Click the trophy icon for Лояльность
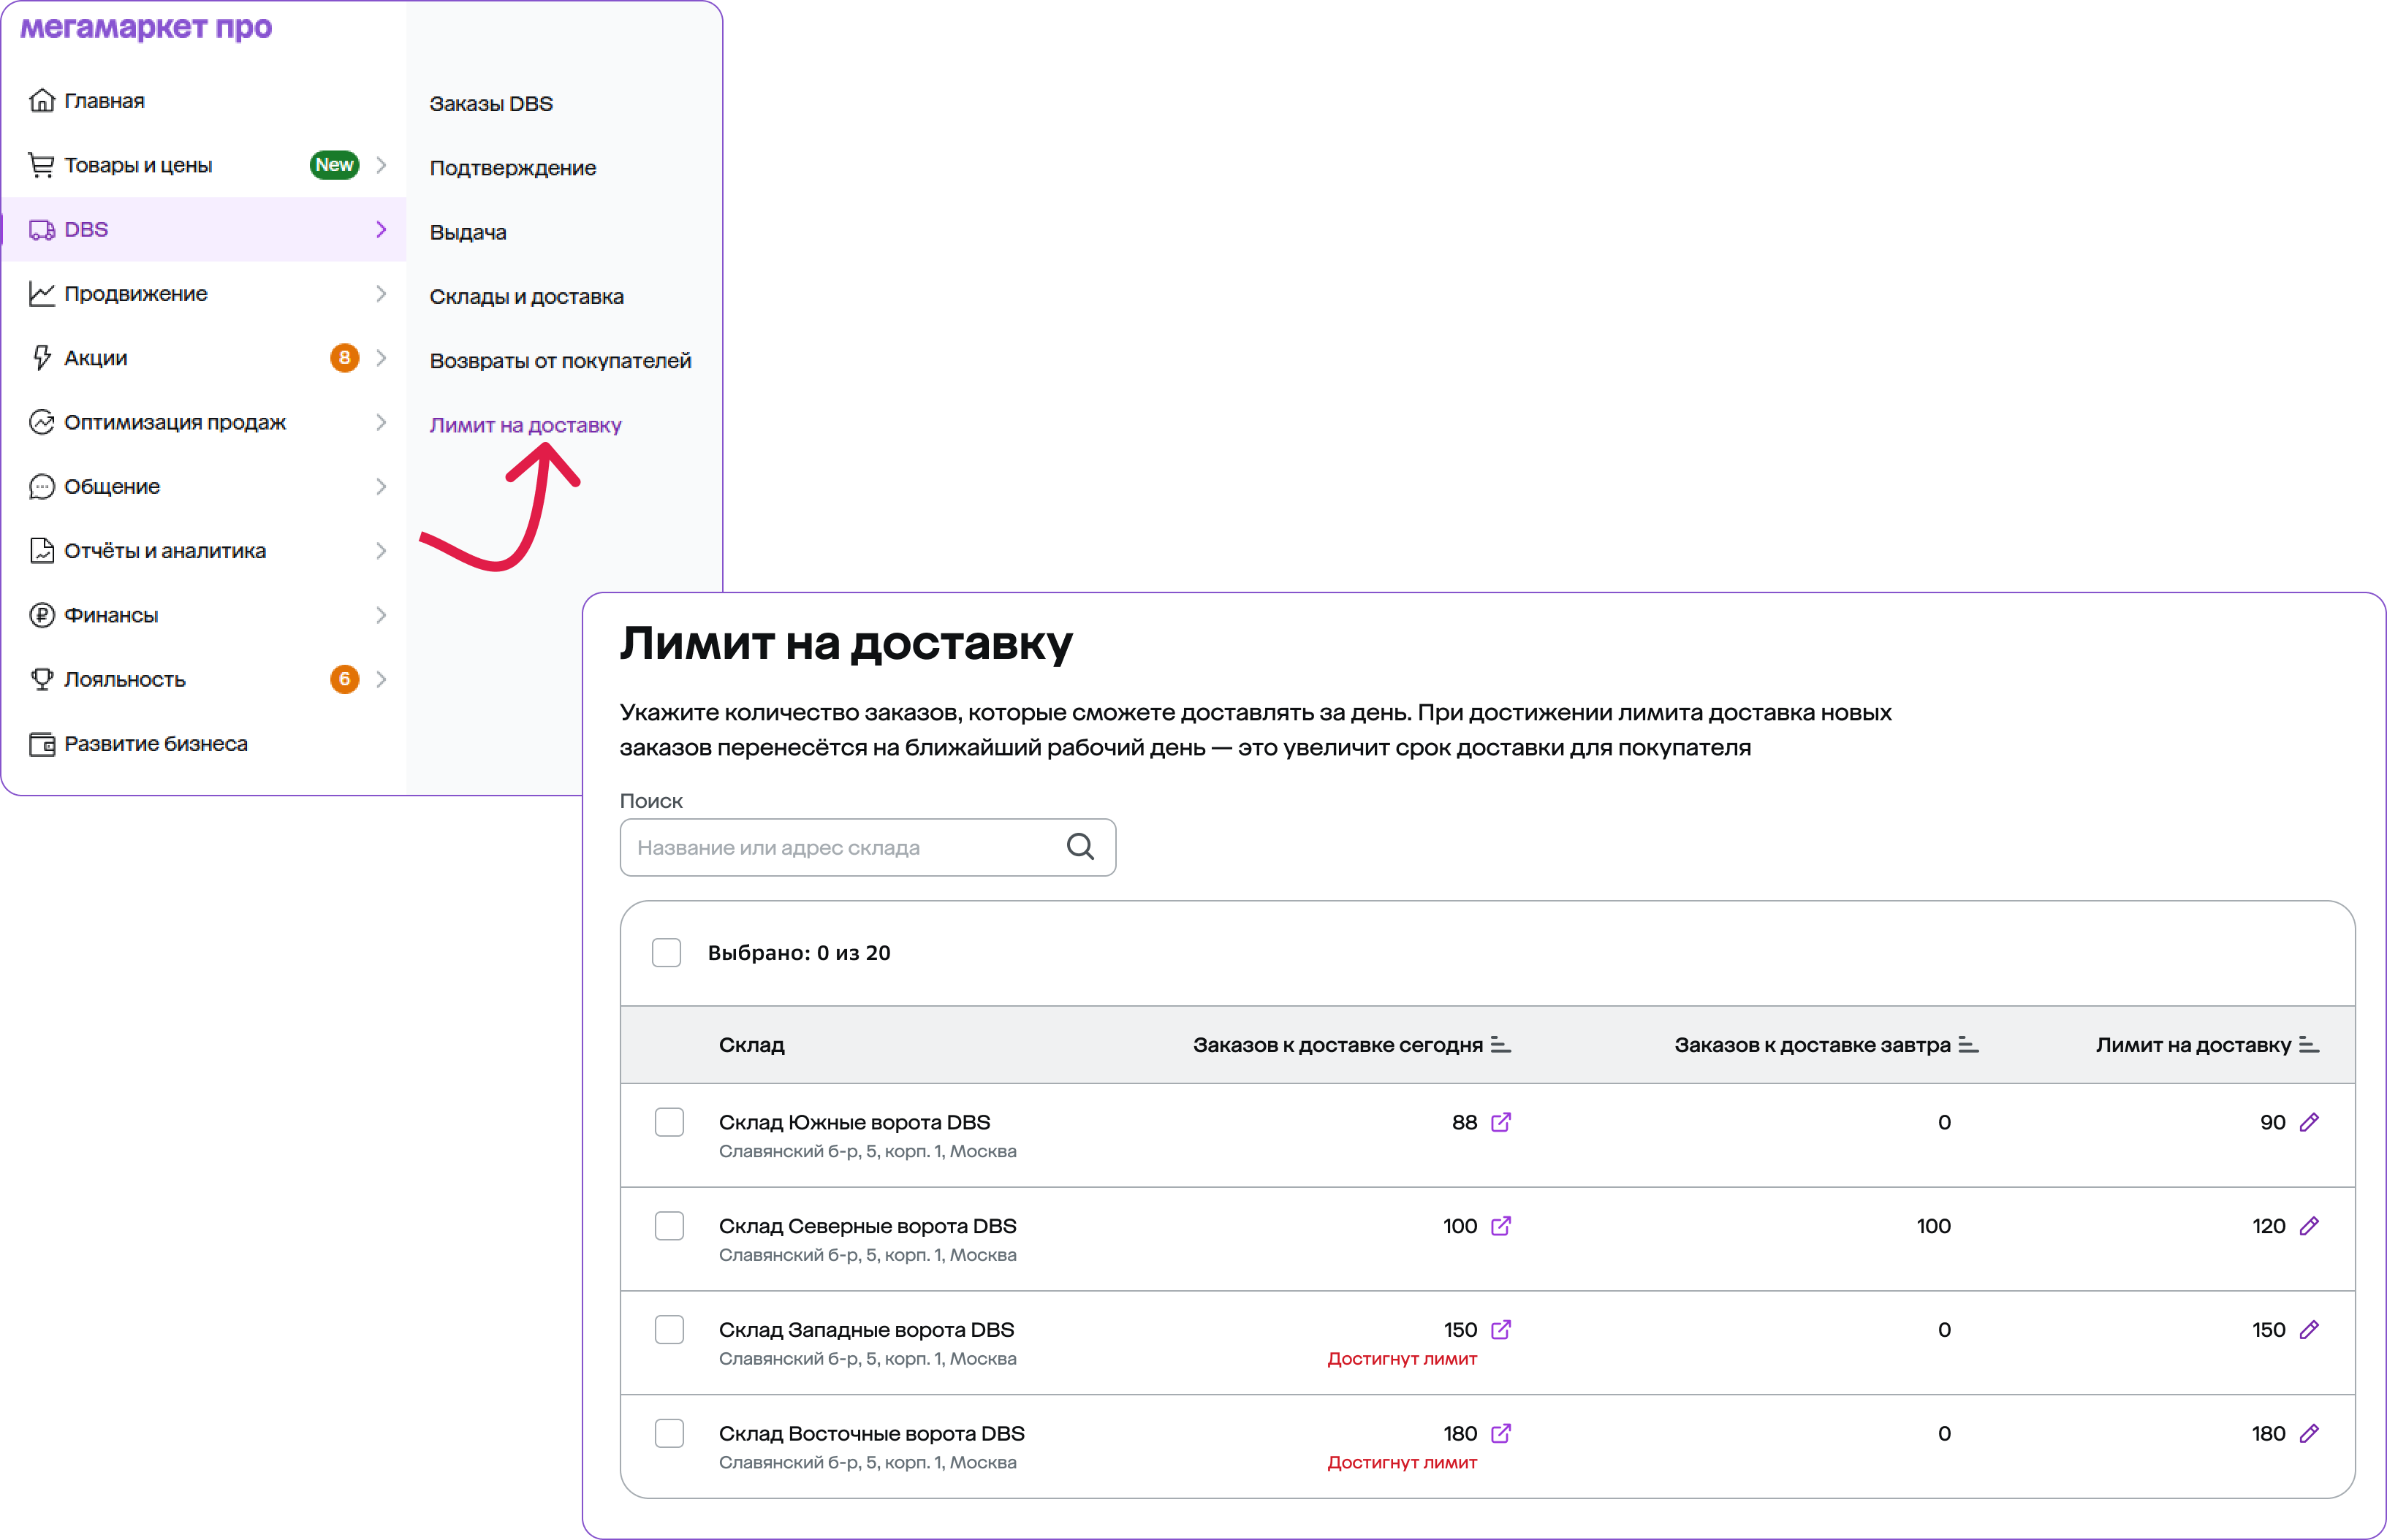This screenshot has width=2387, height=1540. click(42, 679)
